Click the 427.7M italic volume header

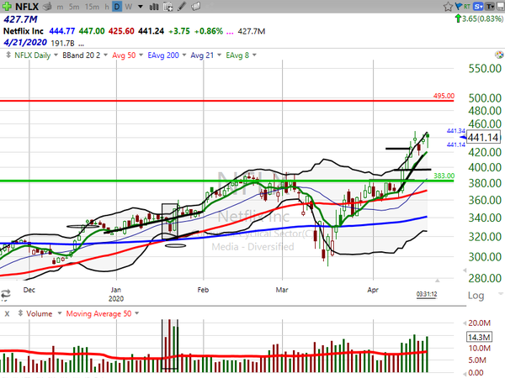(20, 19)
